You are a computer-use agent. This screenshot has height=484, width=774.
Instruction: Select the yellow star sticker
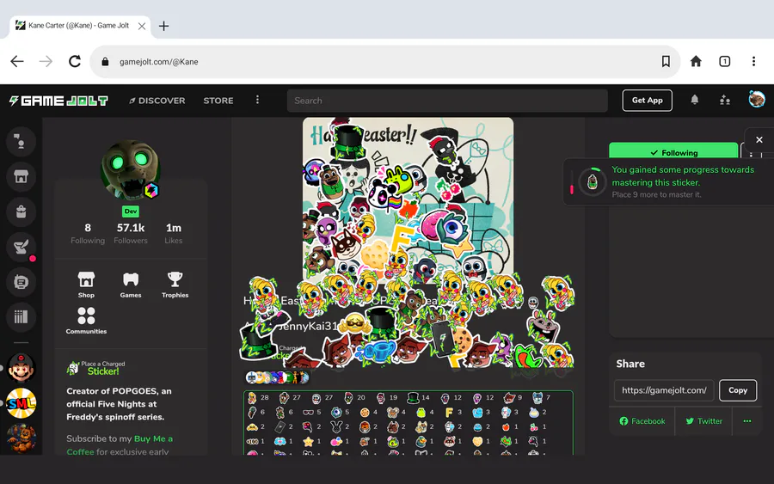pyautogui.click(x=312, y=441)
